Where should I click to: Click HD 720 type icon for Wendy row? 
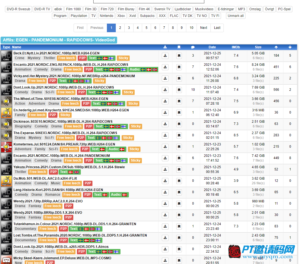click(6, 204)
